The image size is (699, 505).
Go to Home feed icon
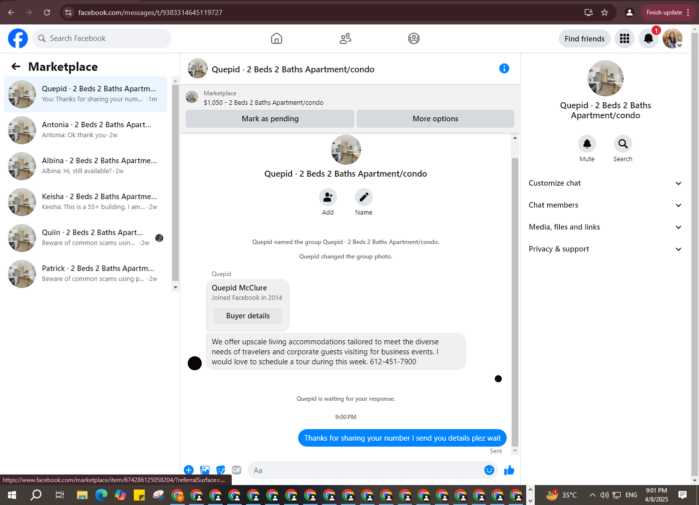pos(277,38)
